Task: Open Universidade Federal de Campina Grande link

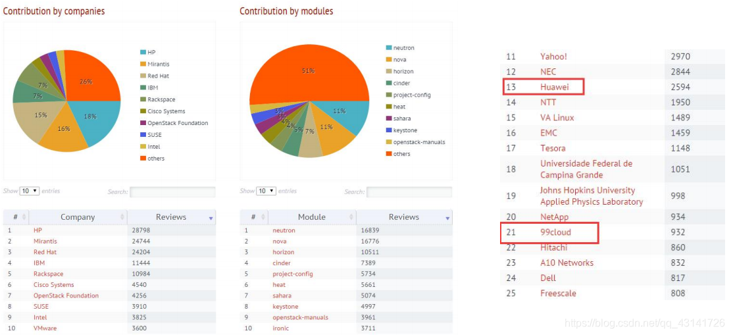Action: pyautogui.click(x=586, y=169)
